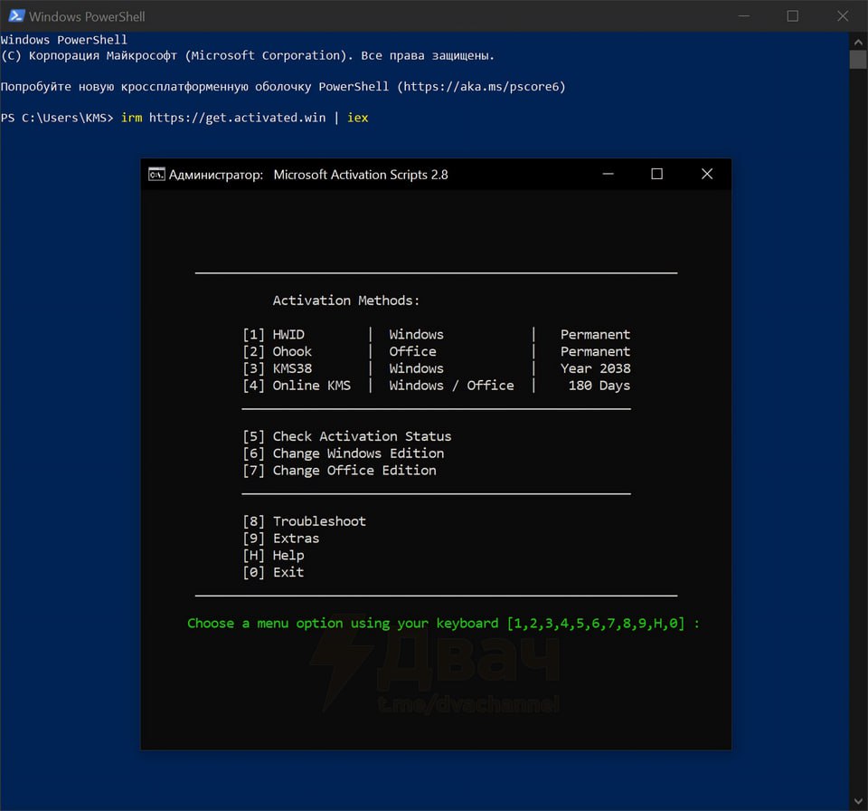Click 'Permanent' in the Ohook row
The width and height of the screenshot is (868, 811).
click(595, 351)
